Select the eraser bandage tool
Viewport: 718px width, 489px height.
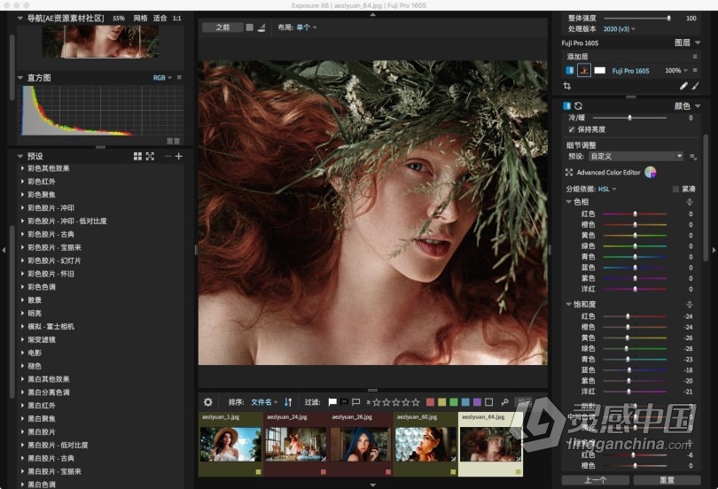(683, 86)
